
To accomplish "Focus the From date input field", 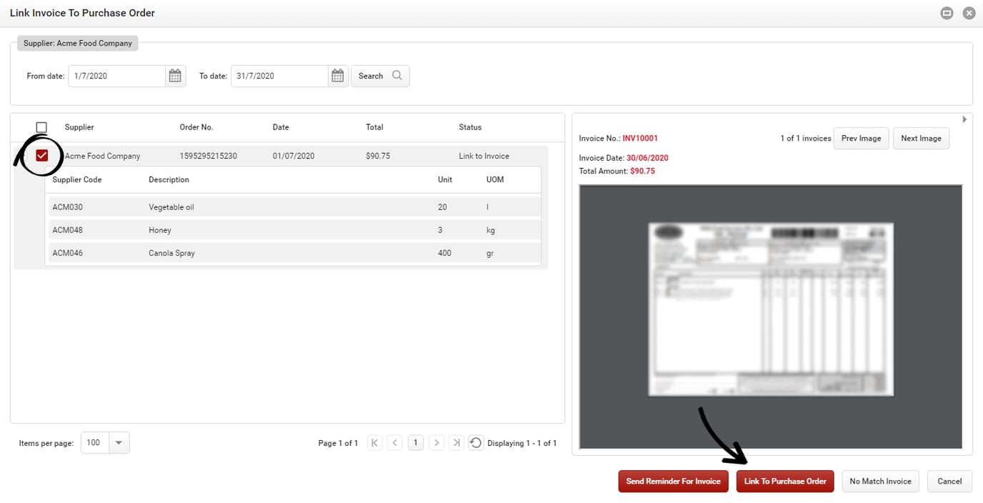I will point(117,76).
